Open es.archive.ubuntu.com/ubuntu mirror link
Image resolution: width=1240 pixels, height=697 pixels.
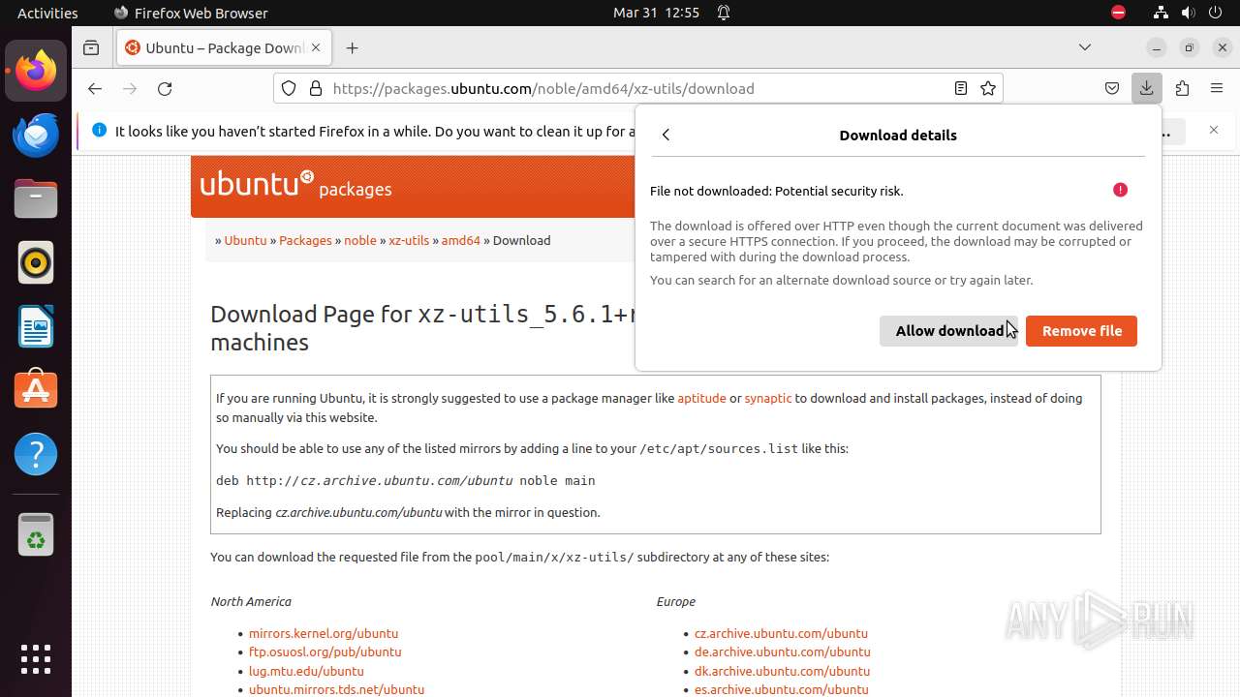pyautogui.click(x=781, y=689)
